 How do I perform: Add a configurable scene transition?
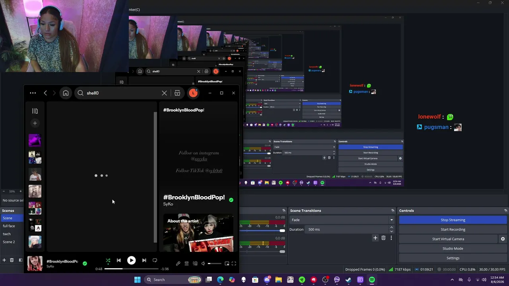(375, 238)
